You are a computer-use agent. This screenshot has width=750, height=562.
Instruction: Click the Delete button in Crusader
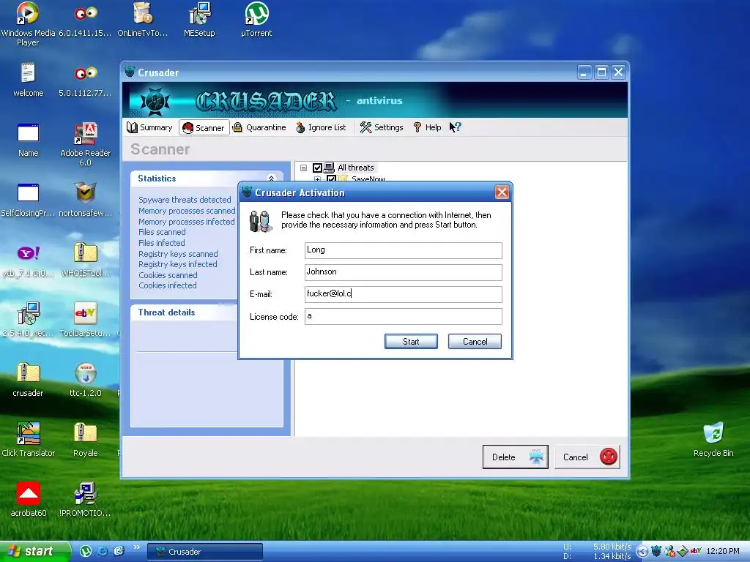pyautogui.click(x=515, y=457)
